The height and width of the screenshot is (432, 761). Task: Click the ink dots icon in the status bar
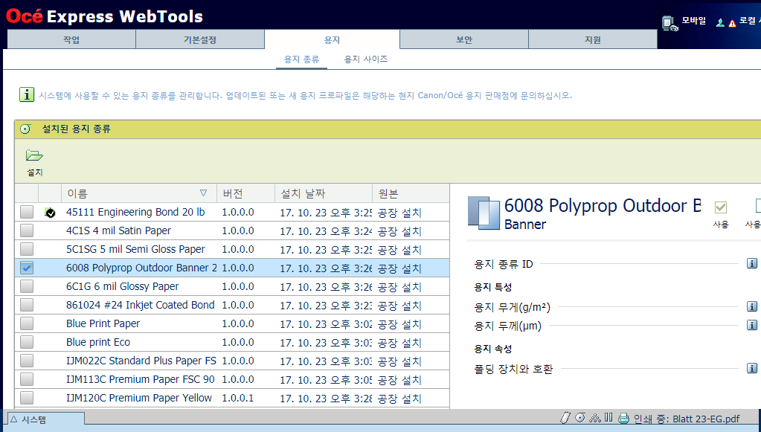[594, 418]
